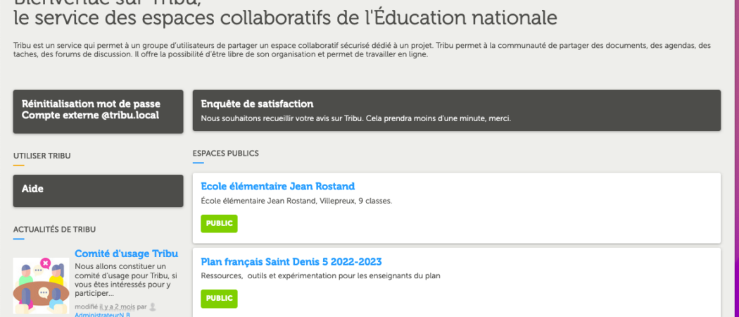
Task: Select the UTILISER TRIBU section heading
Action: (42, 156)
